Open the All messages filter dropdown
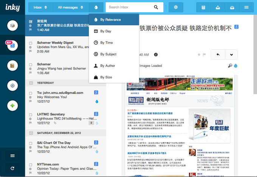257x177 pixels. tap(71, 7)
